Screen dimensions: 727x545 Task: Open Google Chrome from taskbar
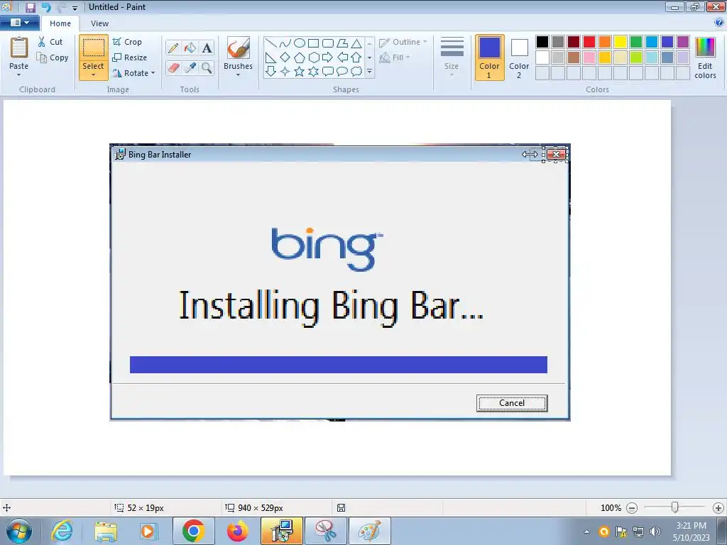(193, 531)
